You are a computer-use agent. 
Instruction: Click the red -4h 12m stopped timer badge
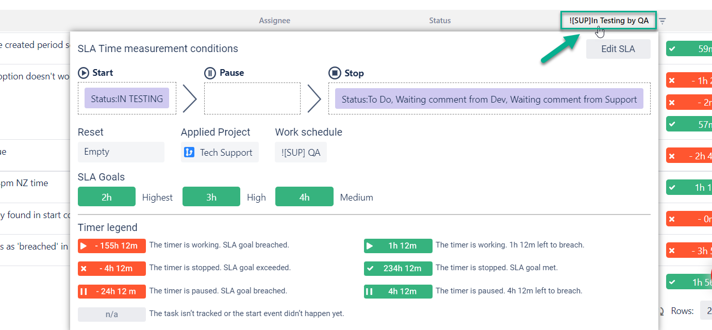click(x=111, y=269)
